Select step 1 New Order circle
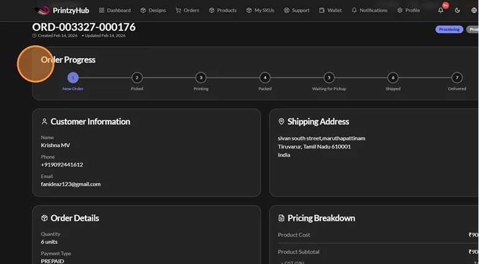The height and width of the screenshot is (264, 479). tap(73, 78)
